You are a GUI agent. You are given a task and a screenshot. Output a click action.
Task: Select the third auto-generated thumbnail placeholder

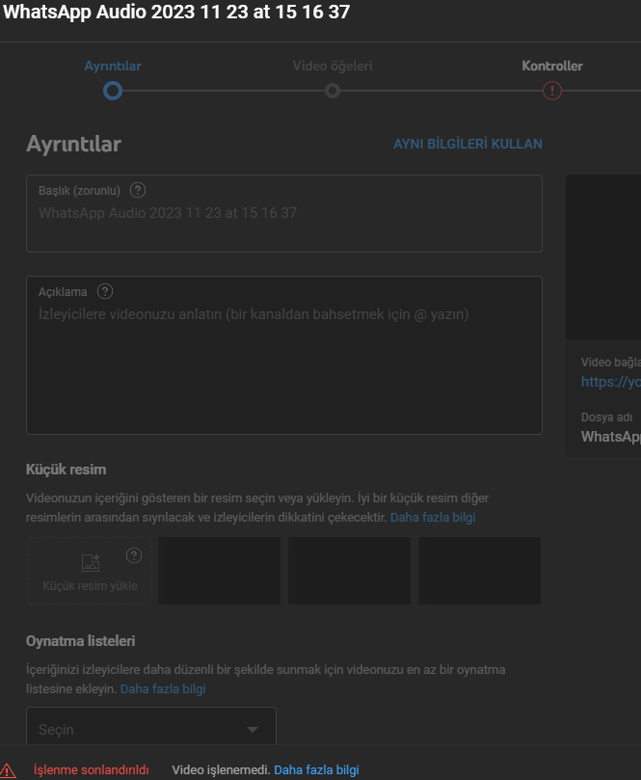(479, 571)
